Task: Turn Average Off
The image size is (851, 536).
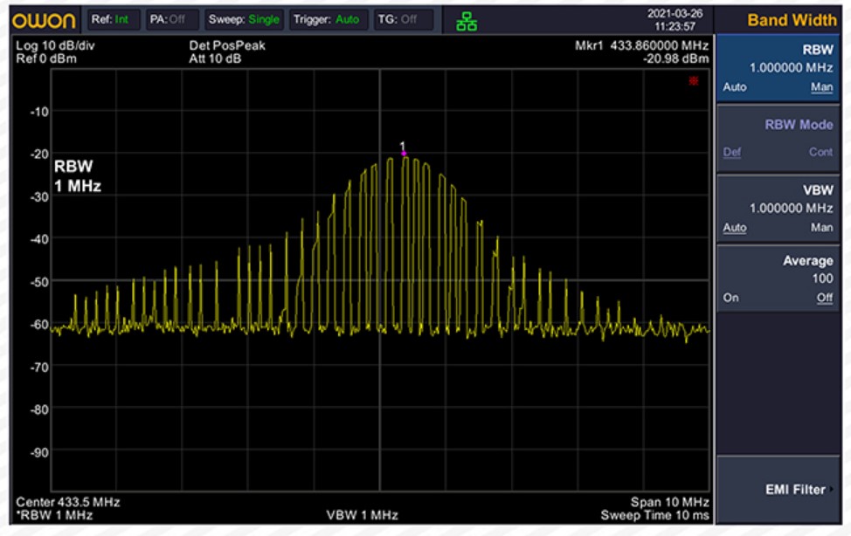Action: click(825, 298)
